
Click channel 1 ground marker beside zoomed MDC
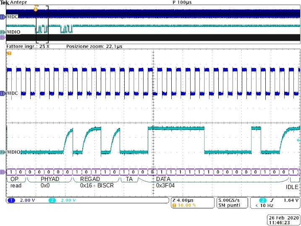[3, 94]
